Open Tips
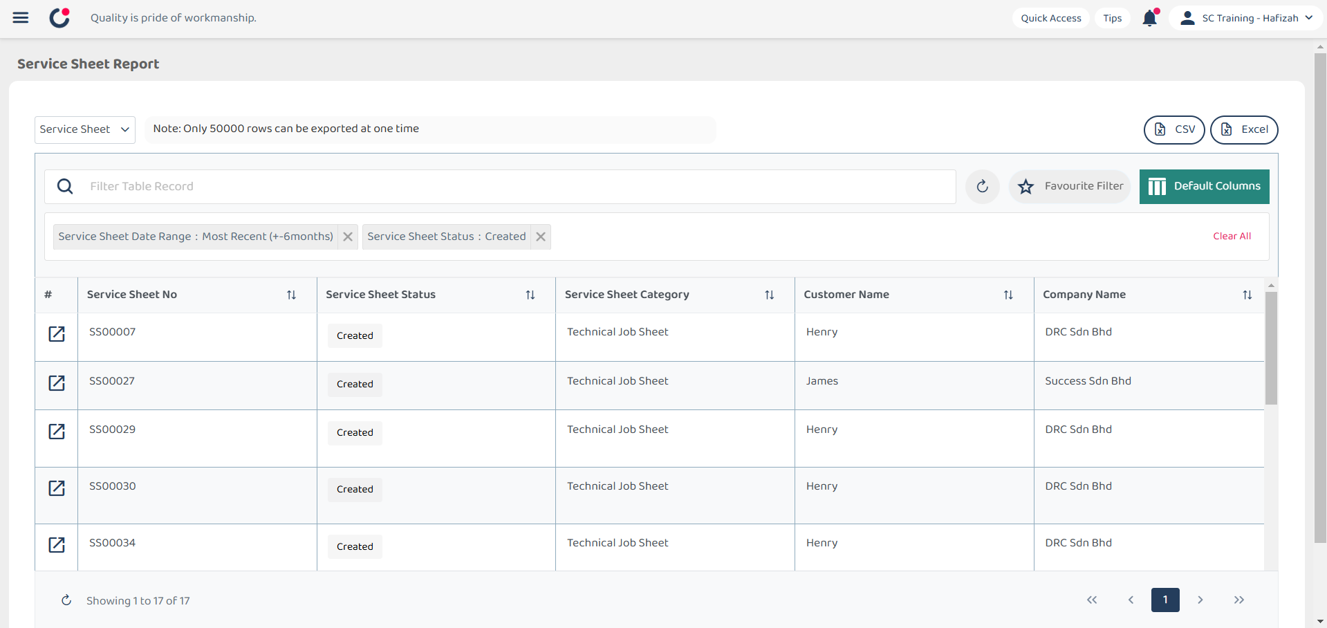 [1113, 18]
